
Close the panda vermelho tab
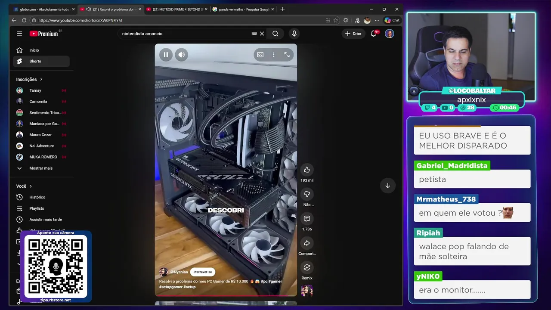click(272, 9)
